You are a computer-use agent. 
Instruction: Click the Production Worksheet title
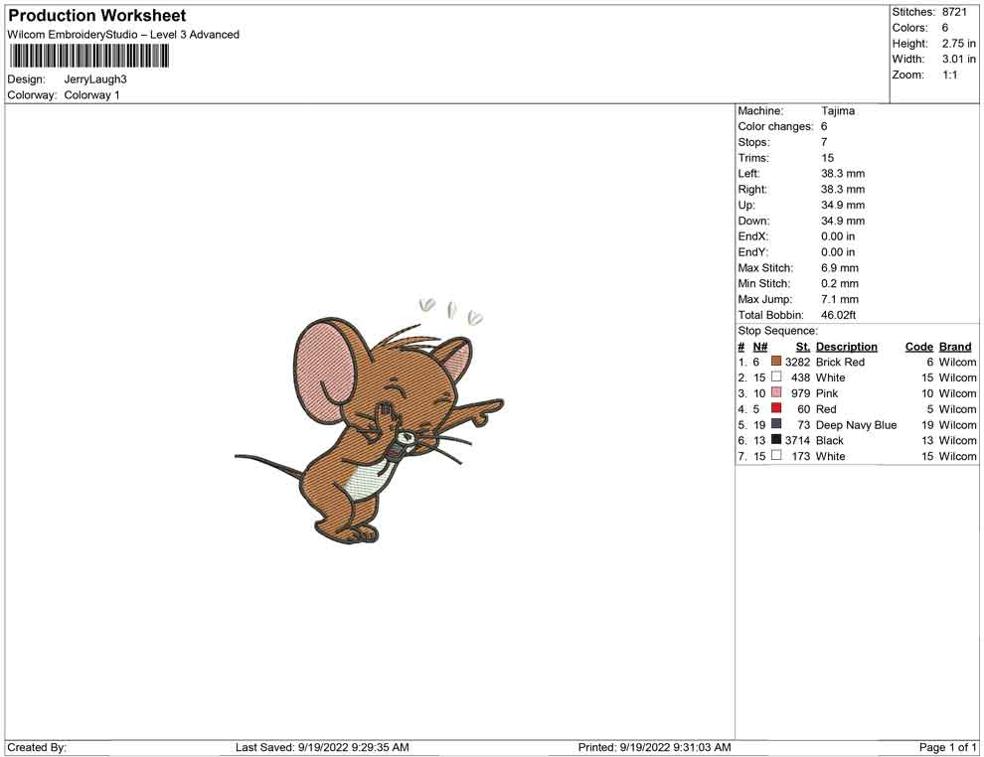tap(97, 15)
